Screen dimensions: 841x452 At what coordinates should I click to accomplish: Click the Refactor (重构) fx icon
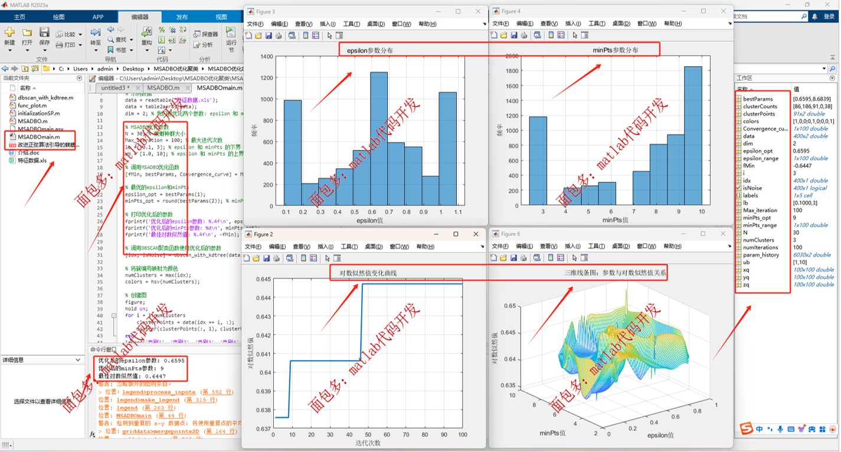(147, 32)
